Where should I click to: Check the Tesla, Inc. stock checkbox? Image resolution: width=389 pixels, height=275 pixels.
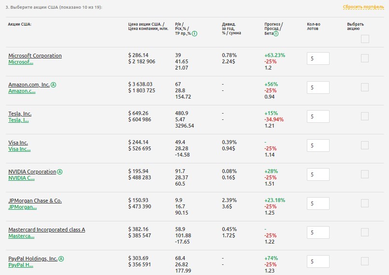coord(365,116)
